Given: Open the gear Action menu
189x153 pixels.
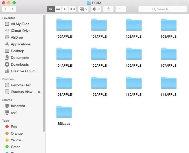Looking at the screenshot, I should (x=96, y=9).
